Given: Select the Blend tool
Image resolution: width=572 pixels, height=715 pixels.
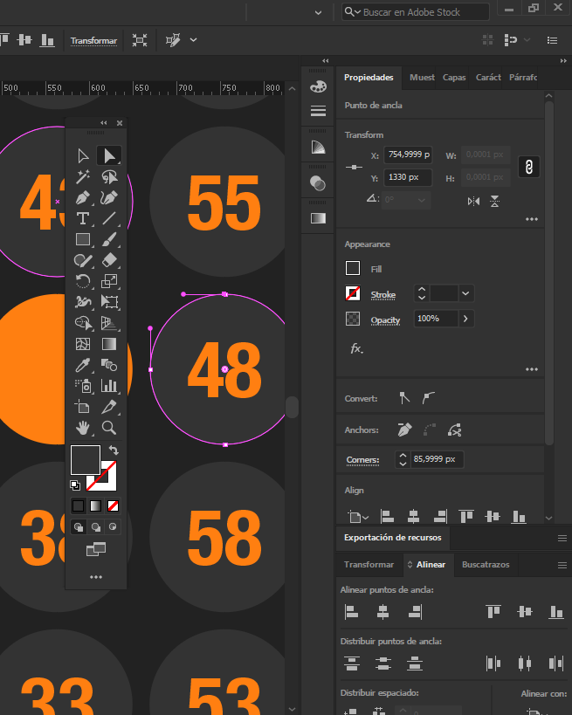Looking at the screenshot, I should 109,365.
